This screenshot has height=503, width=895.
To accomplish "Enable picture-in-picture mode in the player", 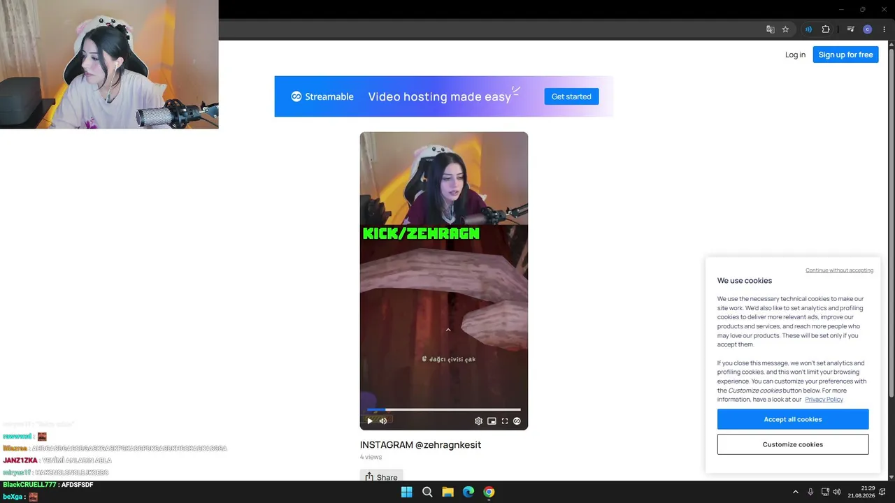I will [492, 421].
